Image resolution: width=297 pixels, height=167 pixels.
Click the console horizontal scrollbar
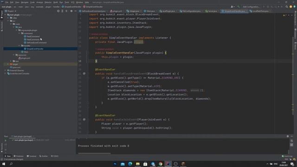click(94, 154)
